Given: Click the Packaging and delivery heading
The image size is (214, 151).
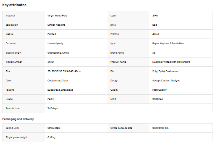Looking at the screenshot, I should click(x=18, y=119).
